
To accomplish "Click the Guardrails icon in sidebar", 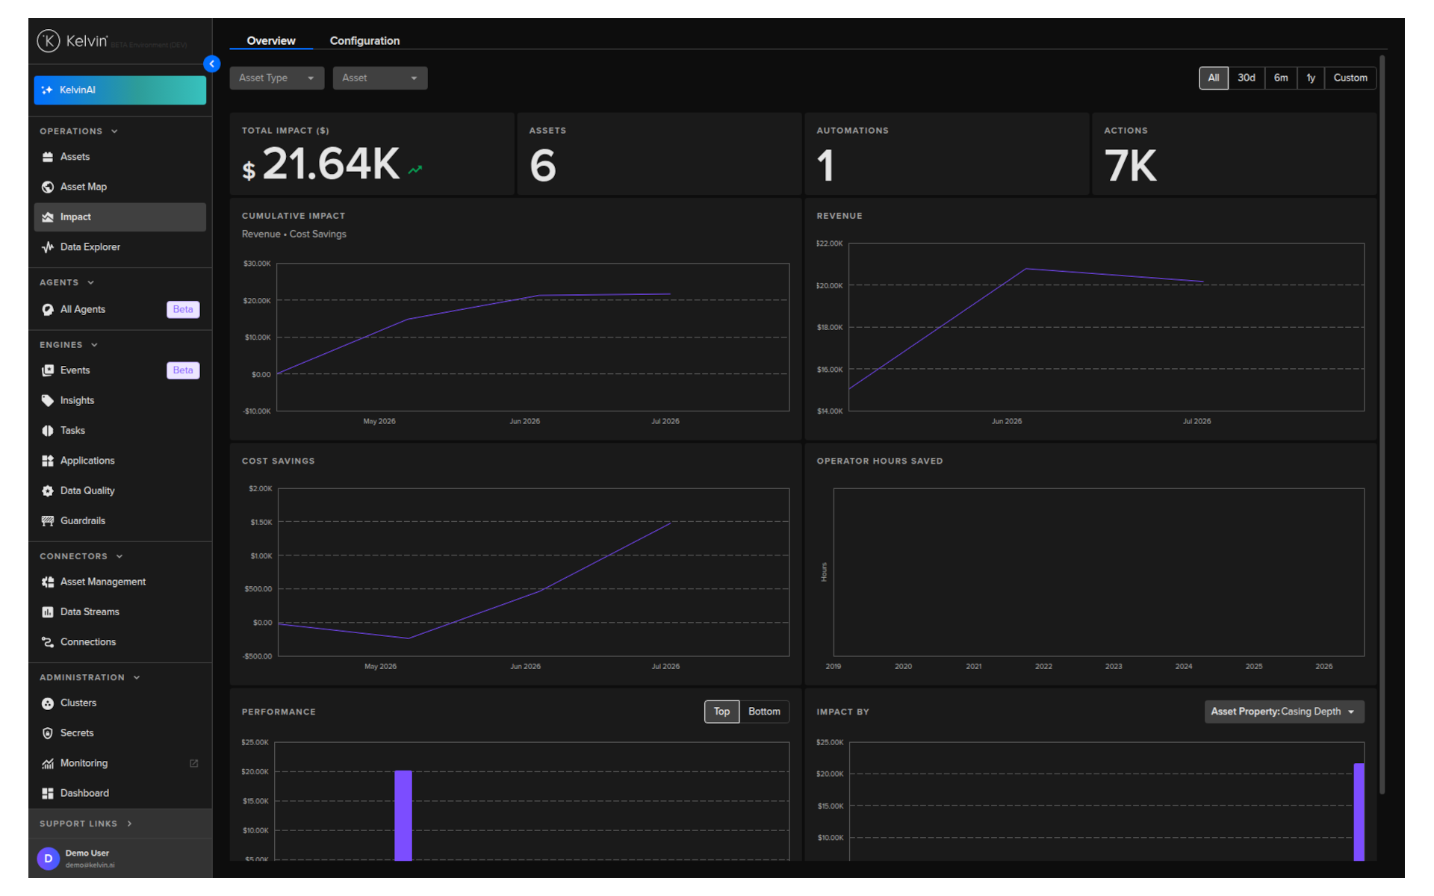I will tap(48, 521).
